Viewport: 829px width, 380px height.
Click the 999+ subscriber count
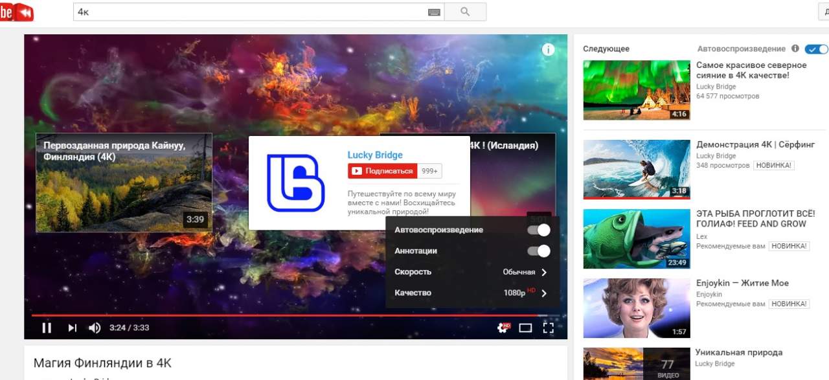[x=430, y=171]
